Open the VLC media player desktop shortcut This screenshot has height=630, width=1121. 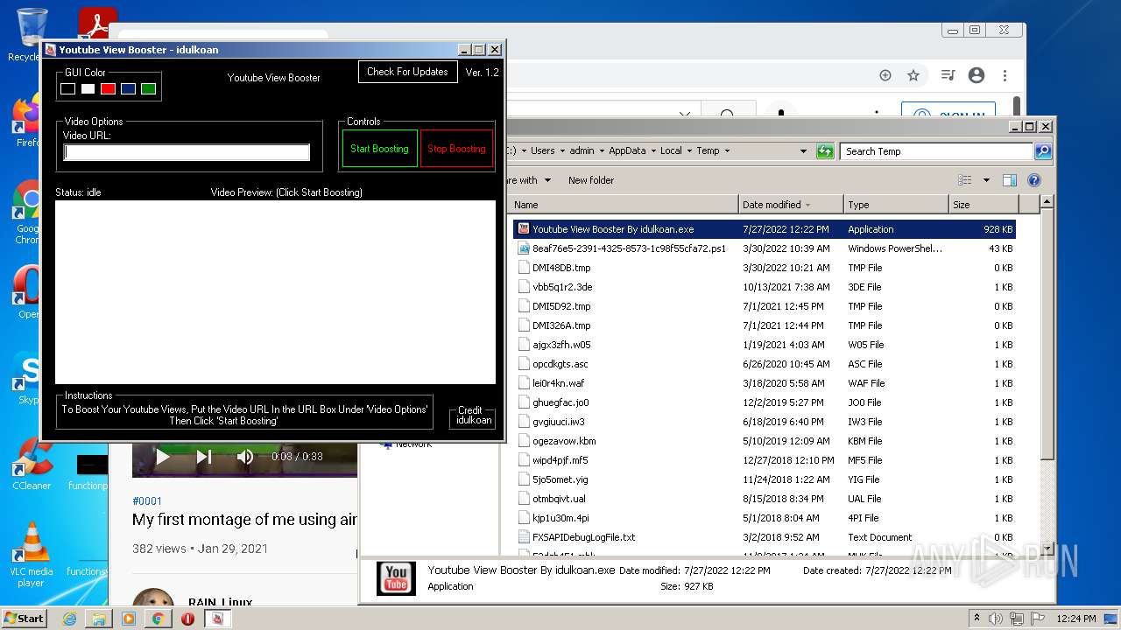[32, 555]
